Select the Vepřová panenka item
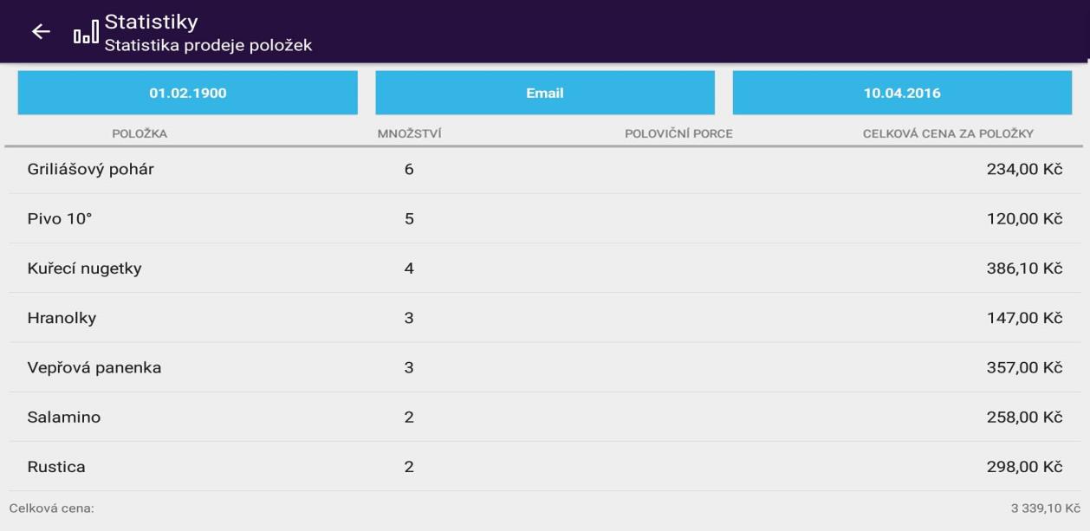 click(x=94, y=368)
